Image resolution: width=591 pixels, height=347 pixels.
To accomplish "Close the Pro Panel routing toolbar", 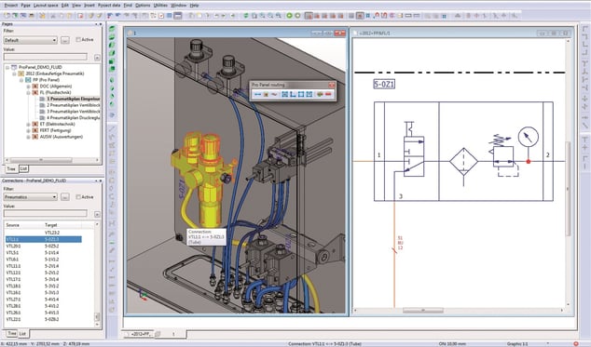I will [331, 85].
